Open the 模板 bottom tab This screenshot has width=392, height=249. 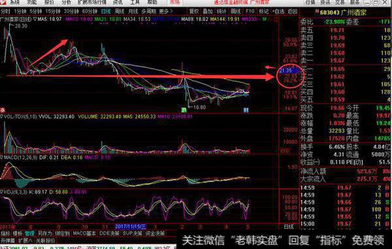(17, 233)
